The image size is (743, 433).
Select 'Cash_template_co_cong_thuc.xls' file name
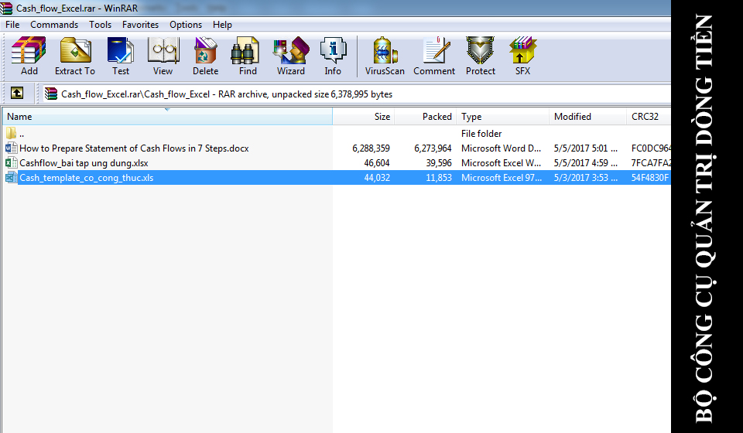click(x=86, y=178)
